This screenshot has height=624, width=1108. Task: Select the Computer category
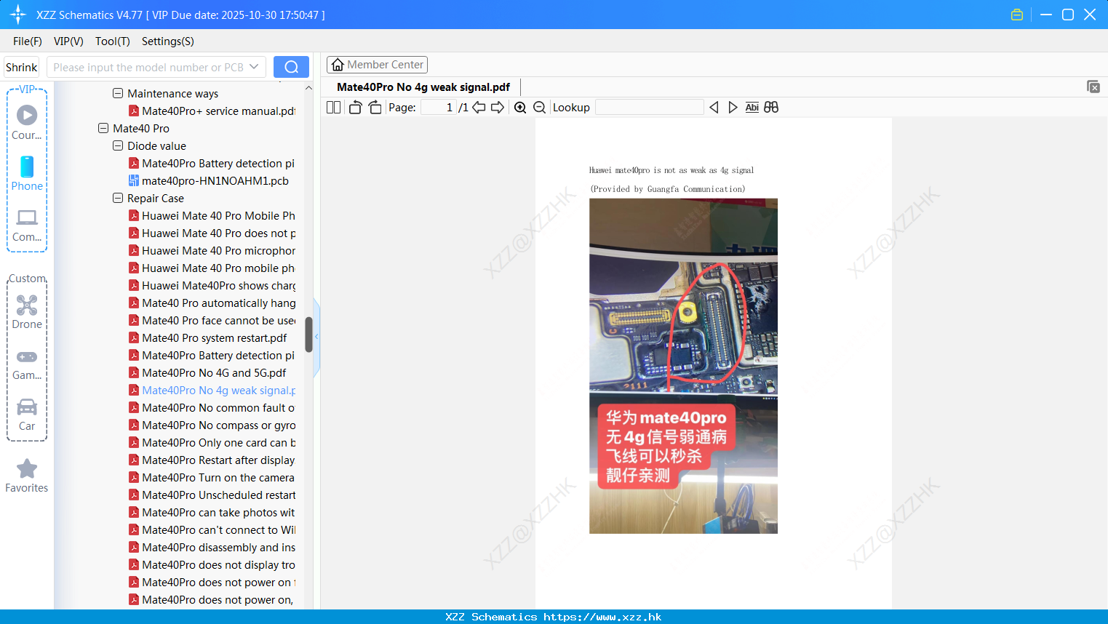[27, 225]
